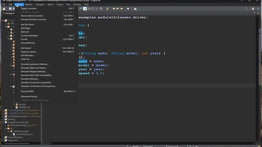
Task: Choose Format Element
Action: coord(47,43)
